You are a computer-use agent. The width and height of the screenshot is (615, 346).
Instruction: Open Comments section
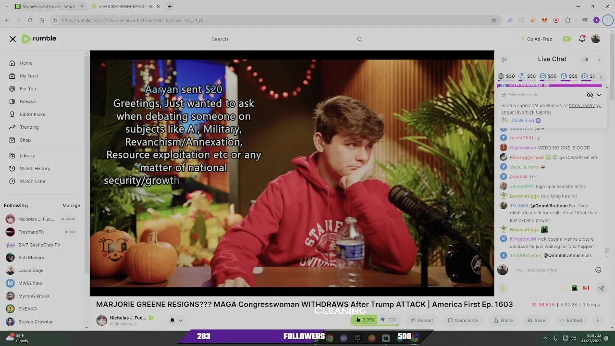click(x=463, y=321)
